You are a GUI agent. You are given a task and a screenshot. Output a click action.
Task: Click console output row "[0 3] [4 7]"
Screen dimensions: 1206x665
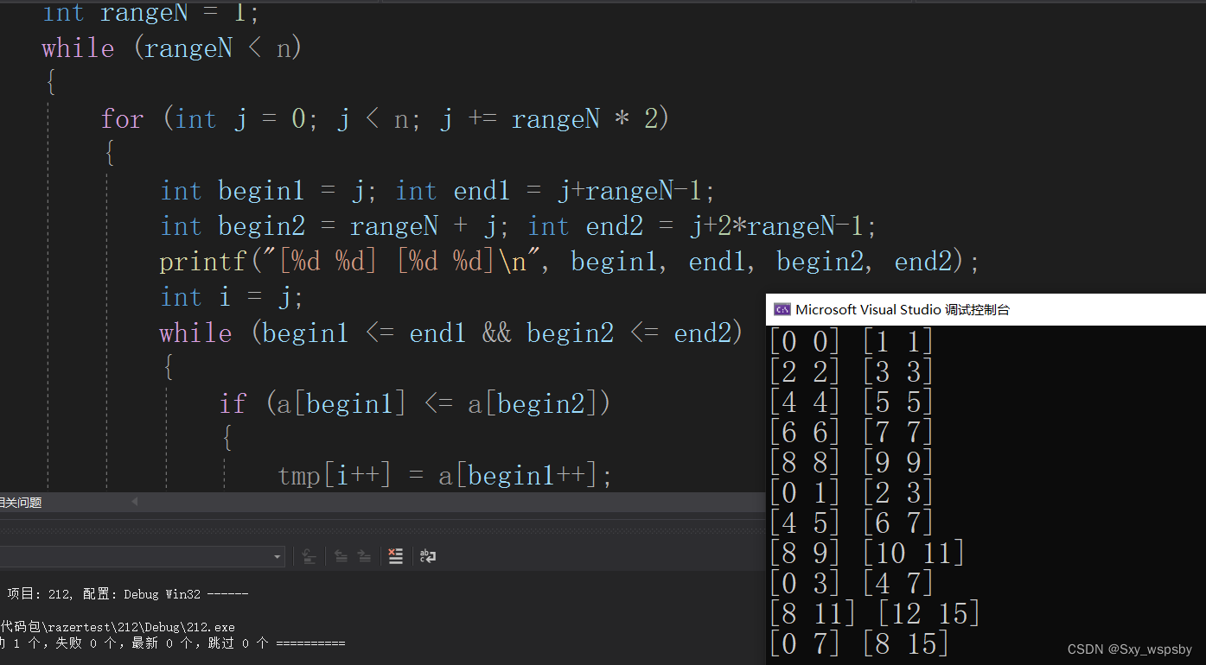click(x=851, y=584)
